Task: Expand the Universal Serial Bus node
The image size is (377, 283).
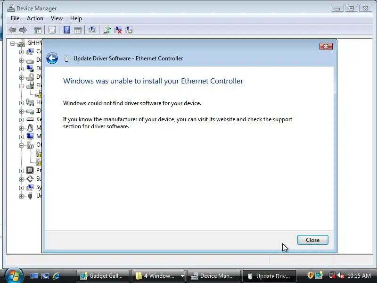Action: pos(21,196)
